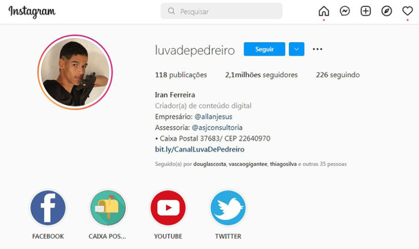
Task: View the profile picture story
Action: pos(75,72)
